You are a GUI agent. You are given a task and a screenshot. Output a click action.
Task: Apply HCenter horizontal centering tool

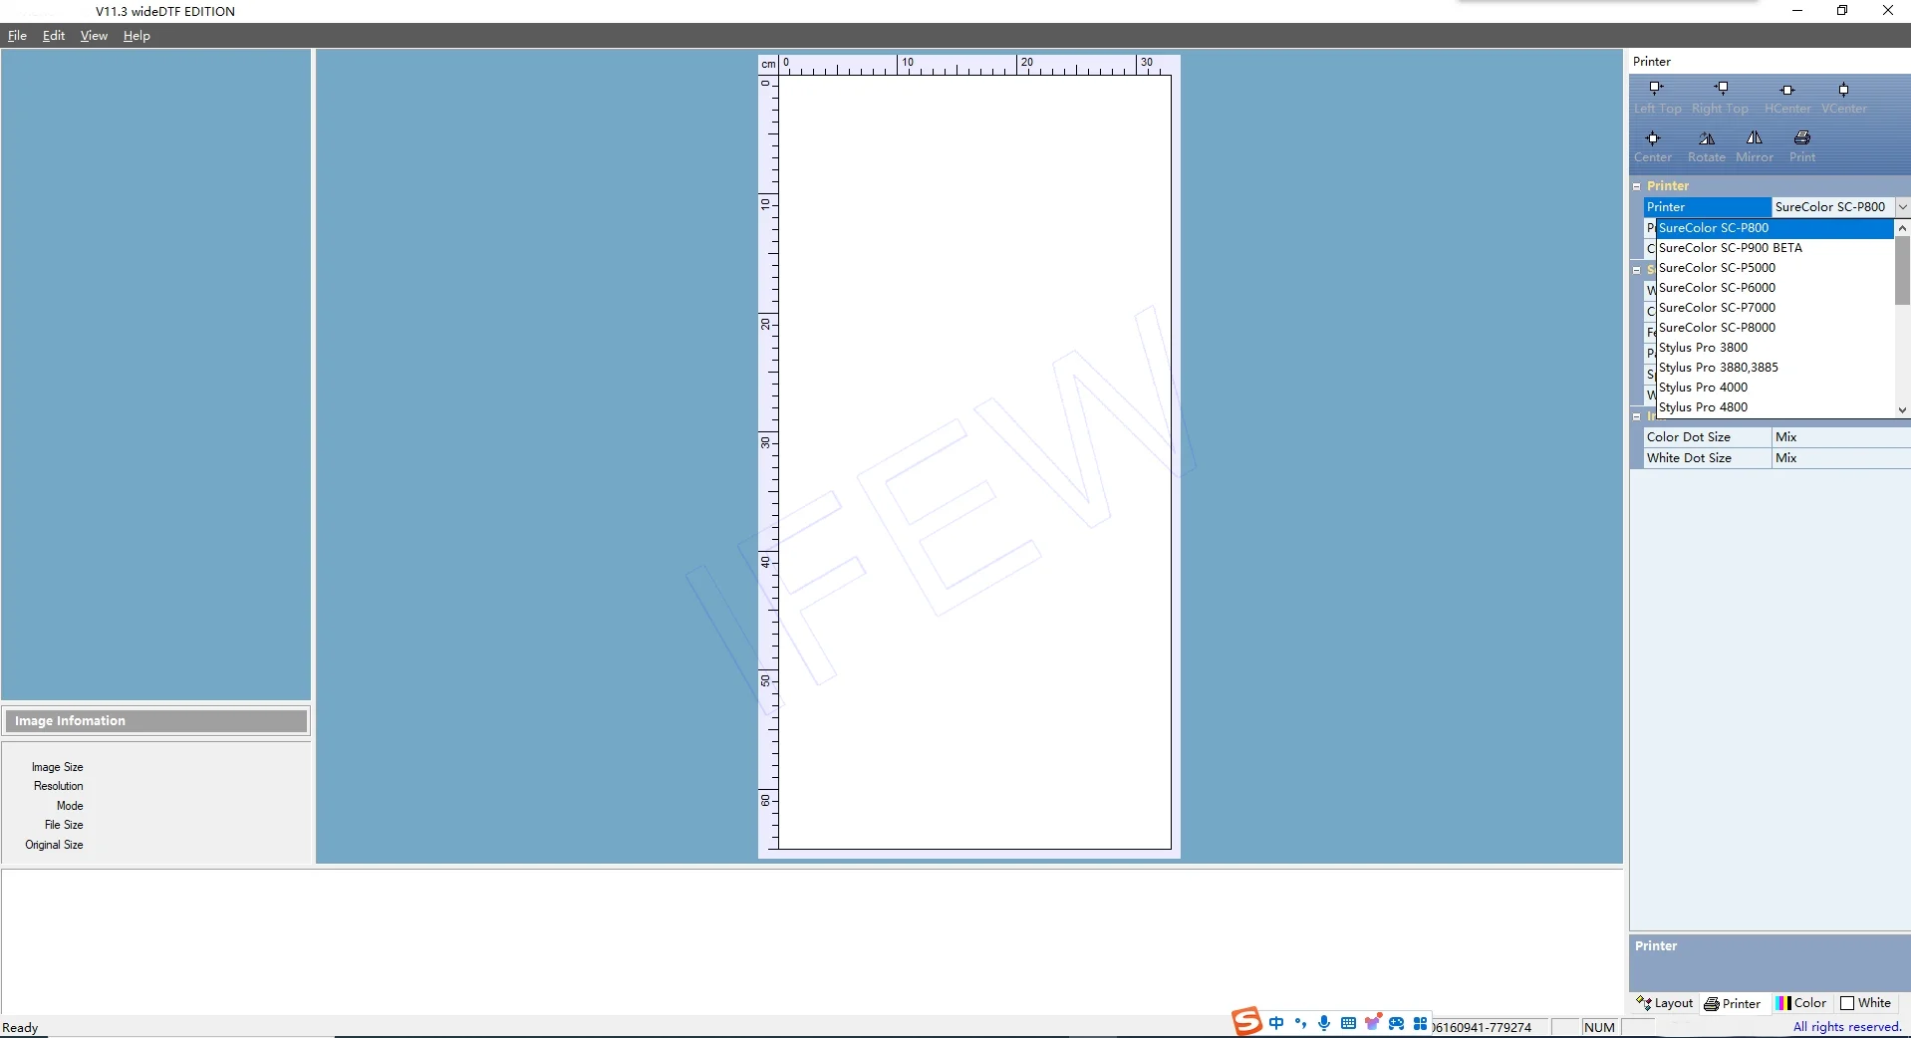(x=1787, y=97)
